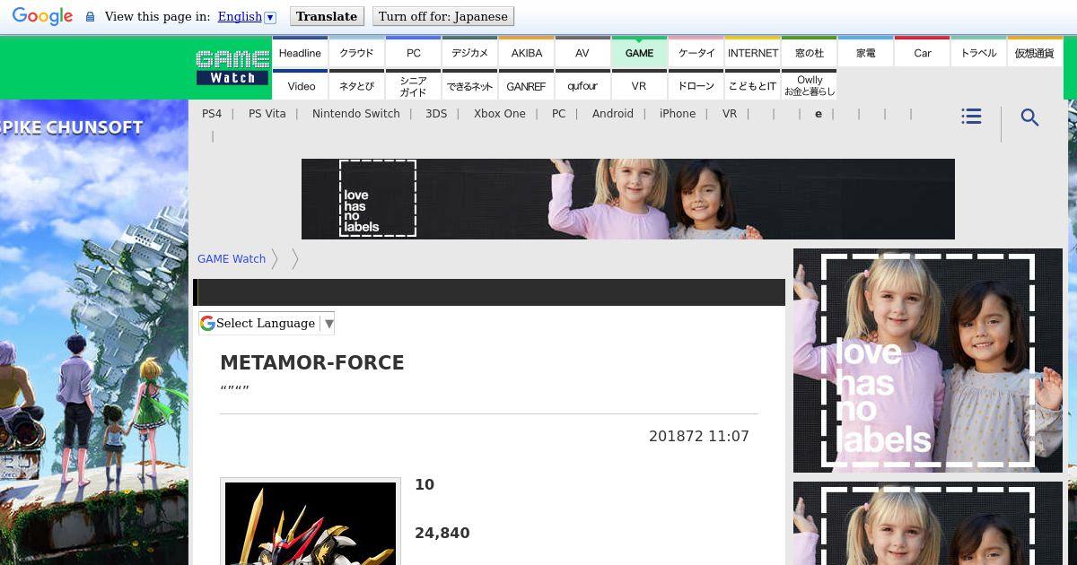Viewport: 1077px width, 565px height.
Task: Go to Android category
Action: coord(613,114)
